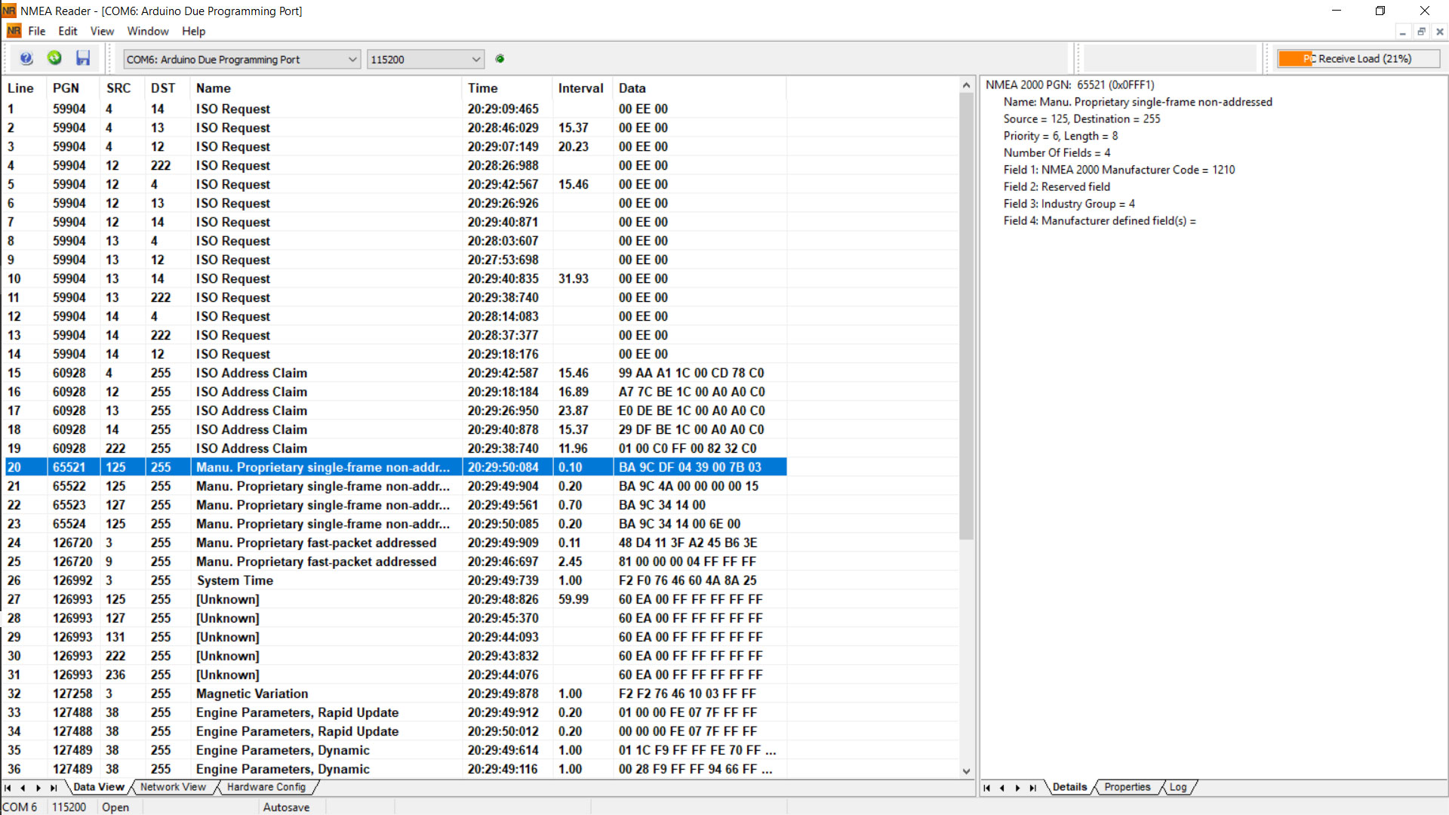
Task: Jump to first tab using the leftmost navigation arrow
Action: pos(9,788)
